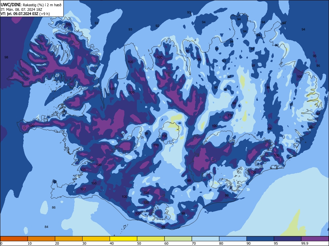Click the "86" humidity value off southwest coast
Viewport: 329px width, 246px height.
(54, 208)
